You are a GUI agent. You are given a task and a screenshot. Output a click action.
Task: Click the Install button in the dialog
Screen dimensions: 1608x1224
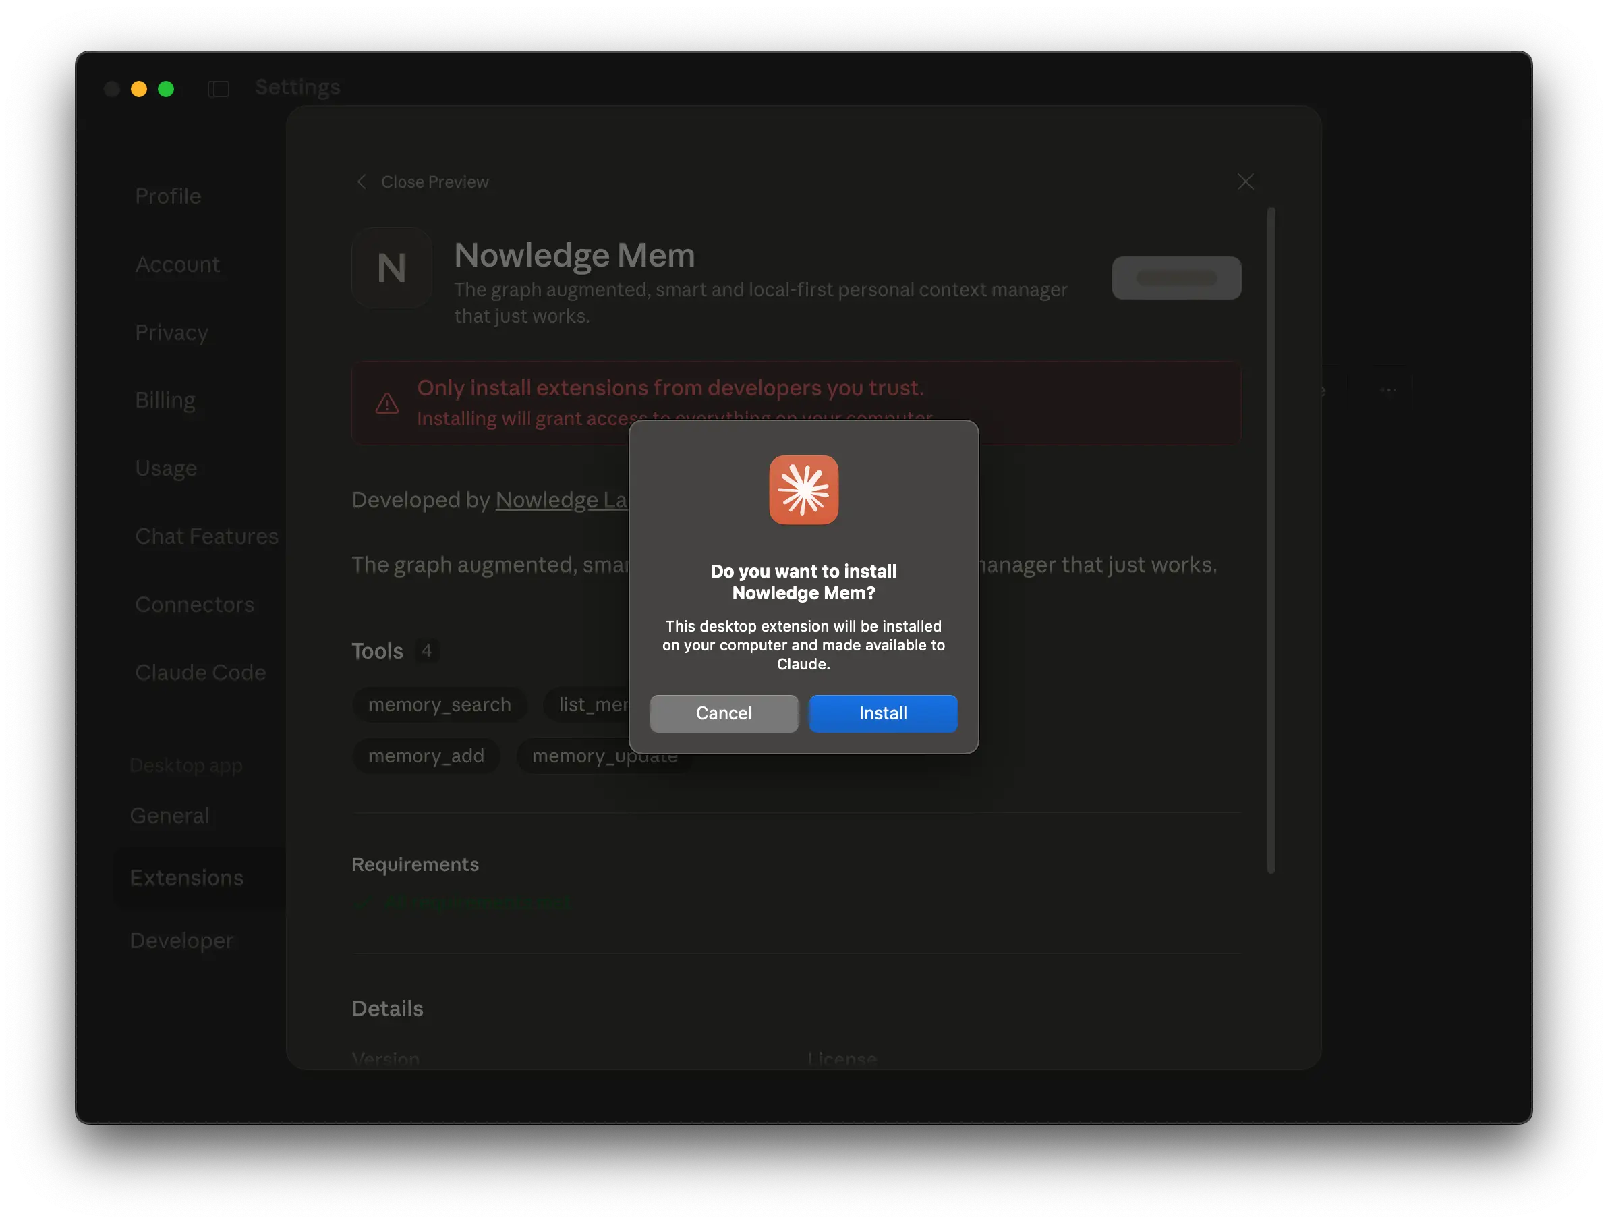point(883,713)
